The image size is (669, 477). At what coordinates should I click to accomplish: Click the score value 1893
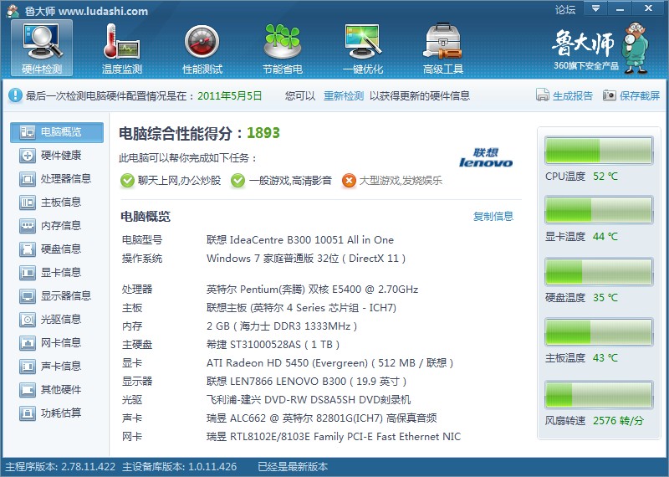click(263, 133)
